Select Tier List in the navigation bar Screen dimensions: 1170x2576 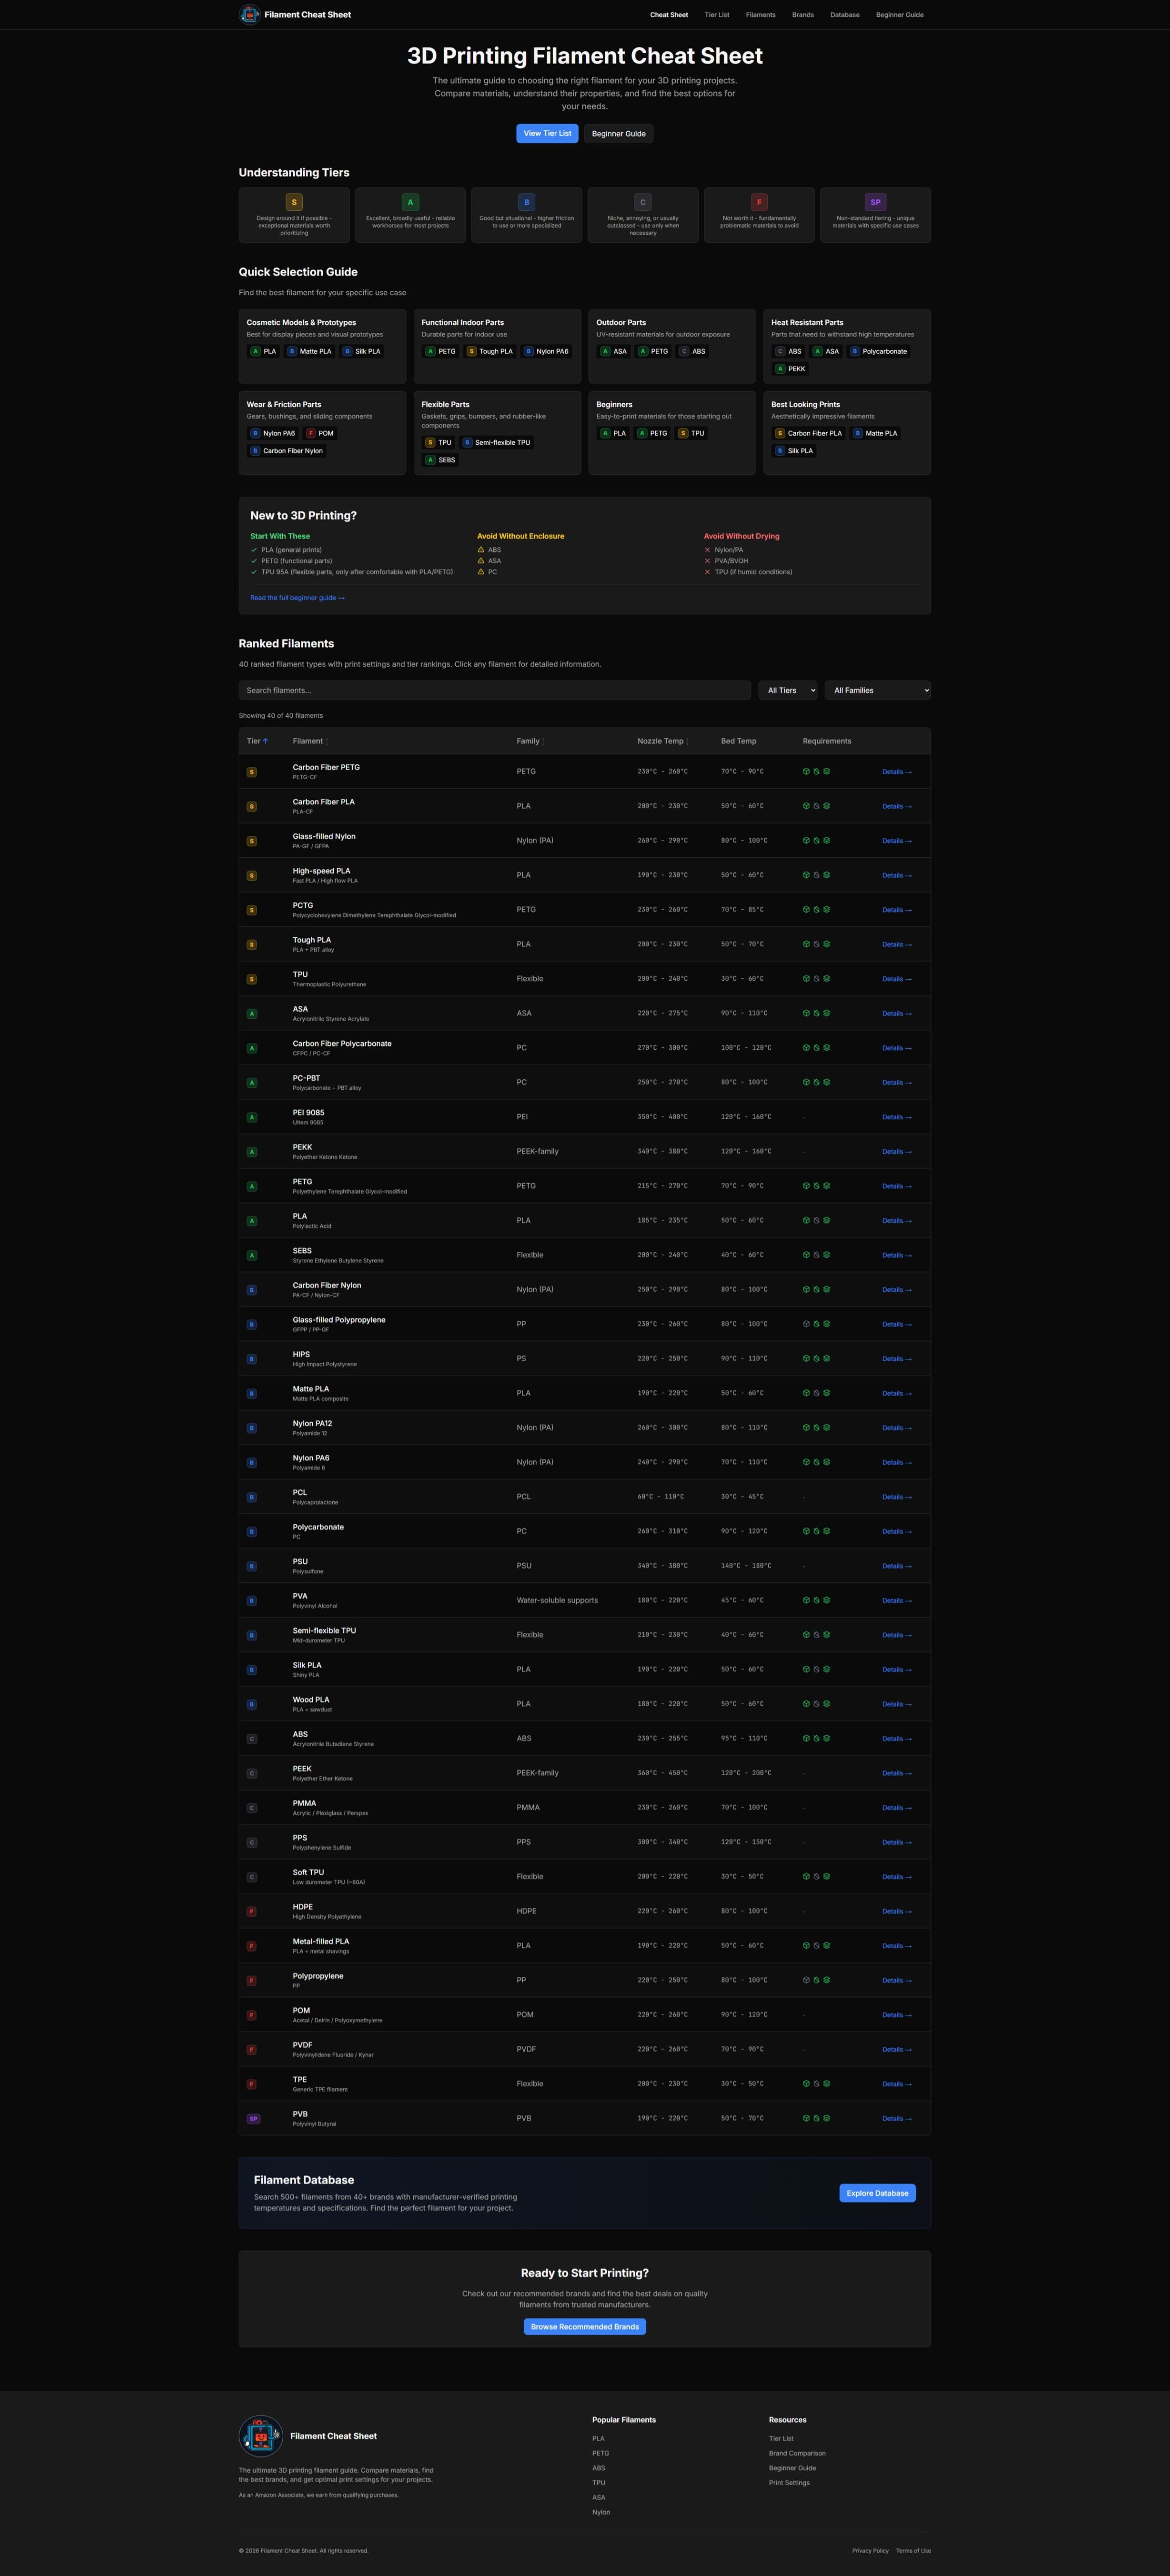pyautogui.click(x=717, y=14)
